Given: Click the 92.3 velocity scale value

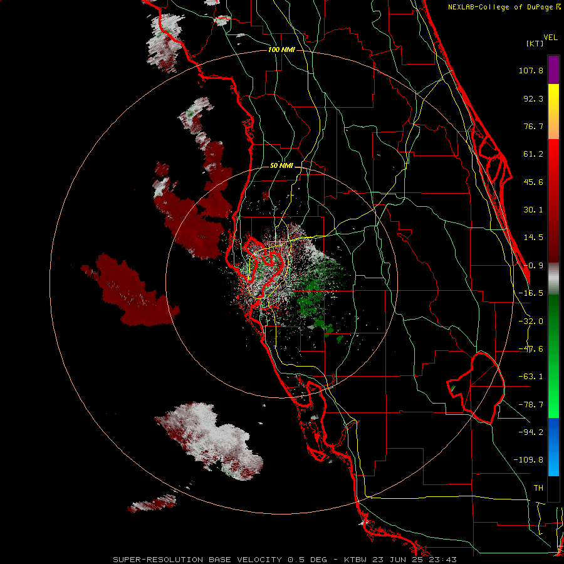Looking at the screenshot, I should click(533, 98).
